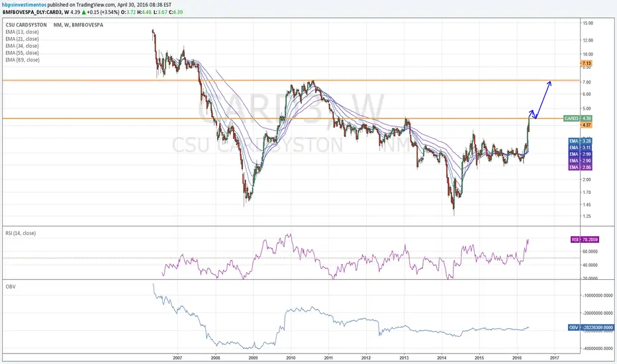
Task: Click the orange 4.37 price tag
Action: click(587, 125)
